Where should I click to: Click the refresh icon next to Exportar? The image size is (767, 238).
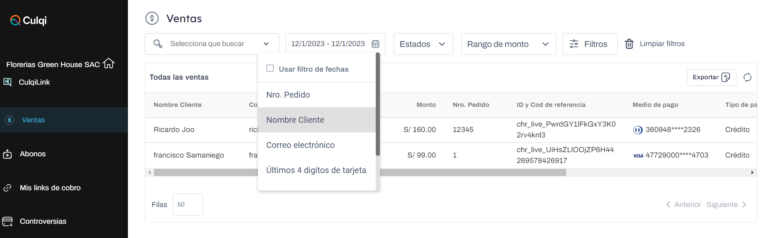747,78
